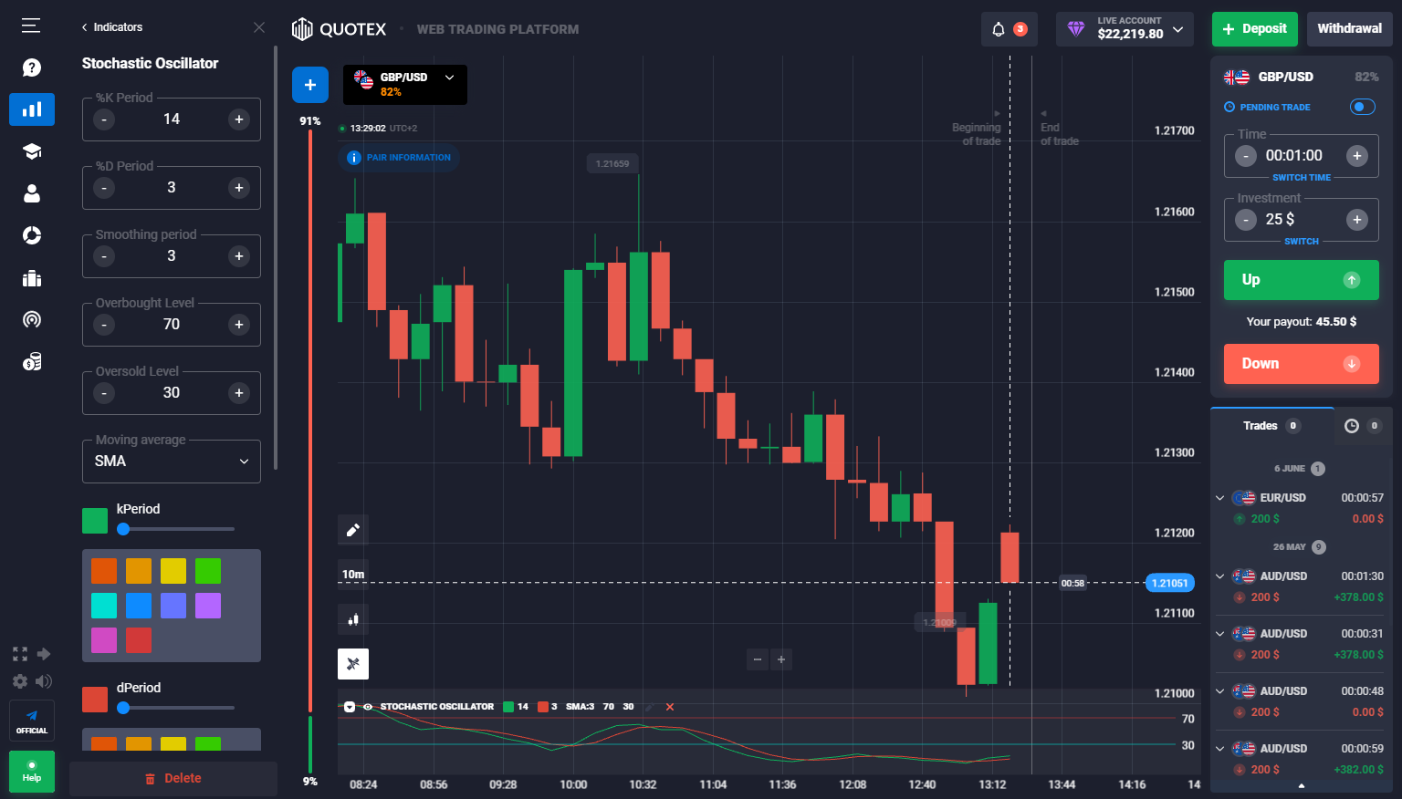This screenshot has width=1402, height=799.
Task: Open the candlestick chart type icon
Action: pos(353,619)
